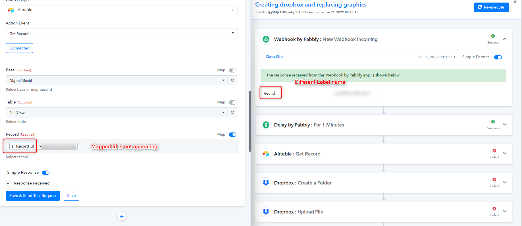Click the Webhook by Pabbly app icon
Image resolution: width=522 pixels, height=226 pixels.
[266, 39]
